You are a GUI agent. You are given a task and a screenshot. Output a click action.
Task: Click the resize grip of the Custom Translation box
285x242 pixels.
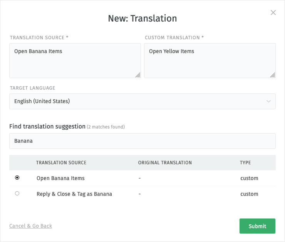click(273, 75)
